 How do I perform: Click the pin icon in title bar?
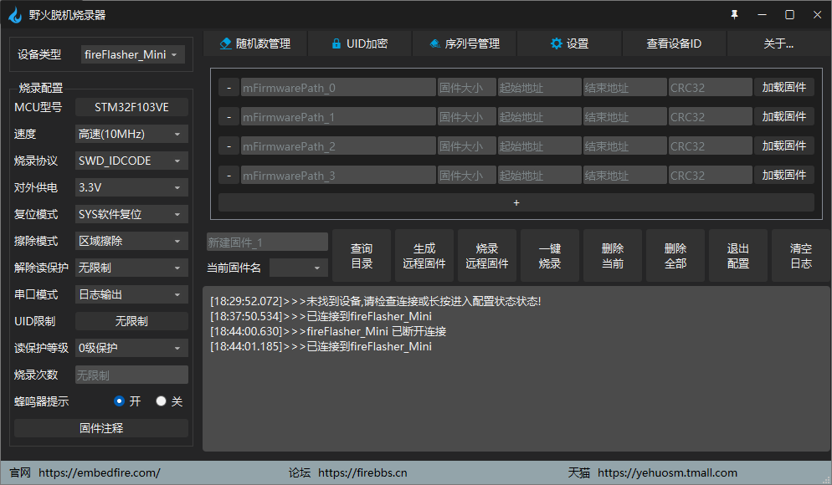(x=734, y=15)
